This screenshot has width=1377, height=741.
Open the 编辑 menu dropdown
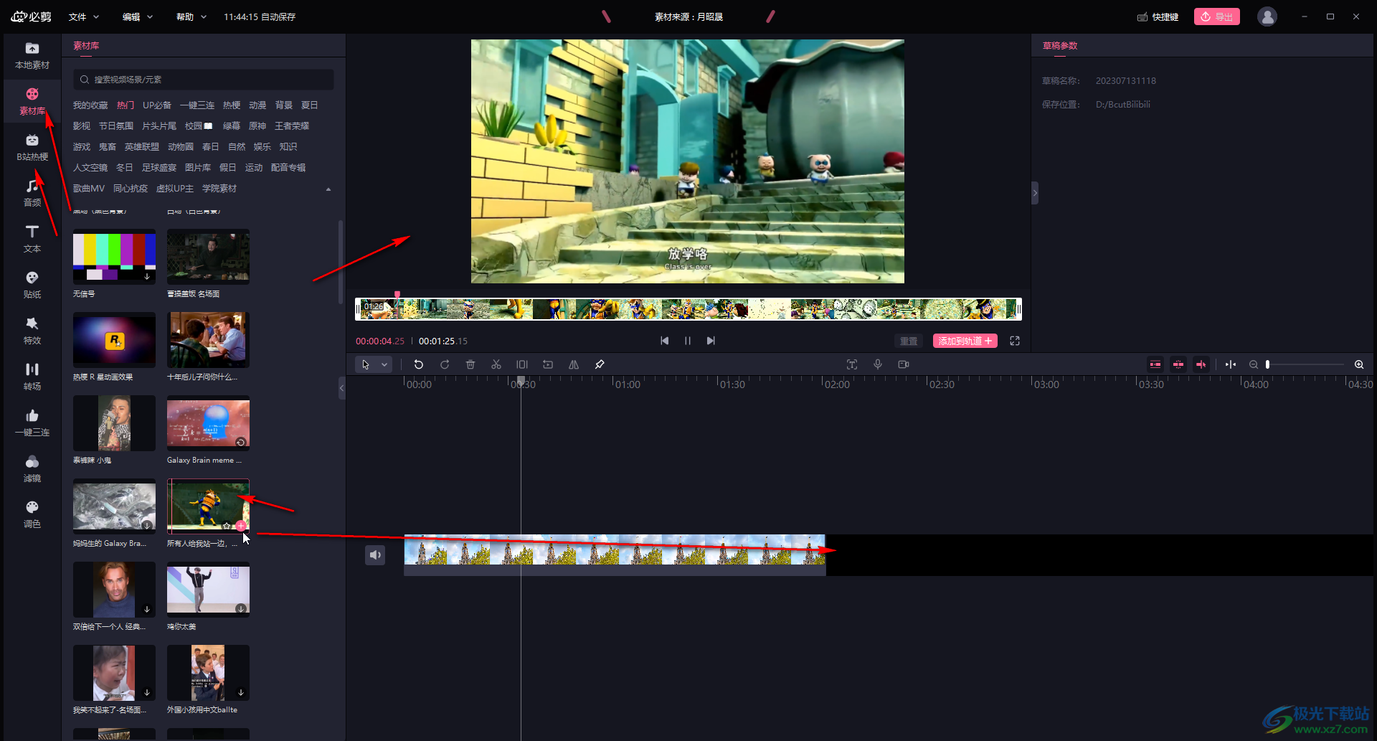point(138,16)
